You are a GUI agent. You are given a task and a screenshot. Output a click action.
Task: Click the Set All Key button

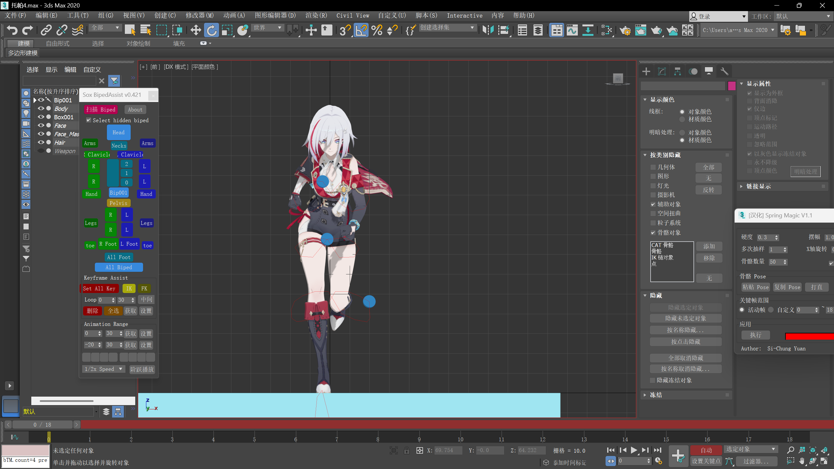point(99,288)
